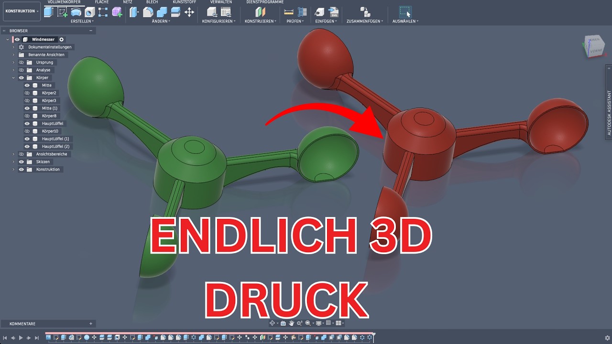Click the Interference check icon
Viewport: 612px width, 344px height.
[x=302, y=12]
